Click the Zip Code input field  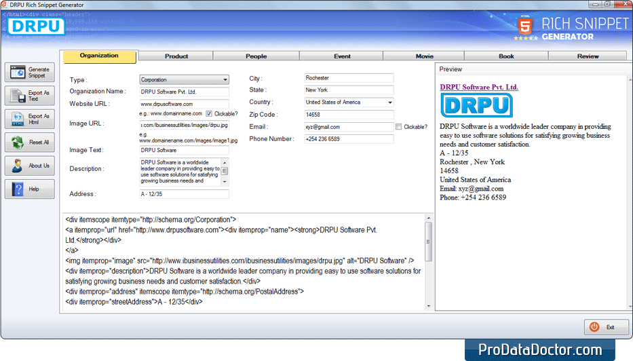coord(349,115)
